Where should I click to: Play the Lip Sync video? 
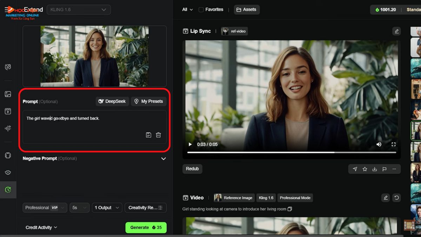(190, 144)
